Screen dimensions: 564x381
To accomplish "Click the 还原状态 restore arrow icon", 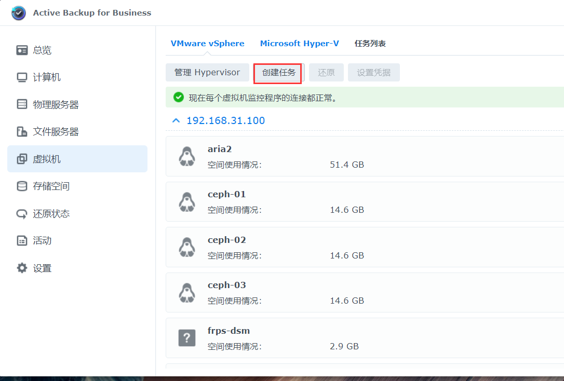I will pyautogui.click(x=22, y=214).
